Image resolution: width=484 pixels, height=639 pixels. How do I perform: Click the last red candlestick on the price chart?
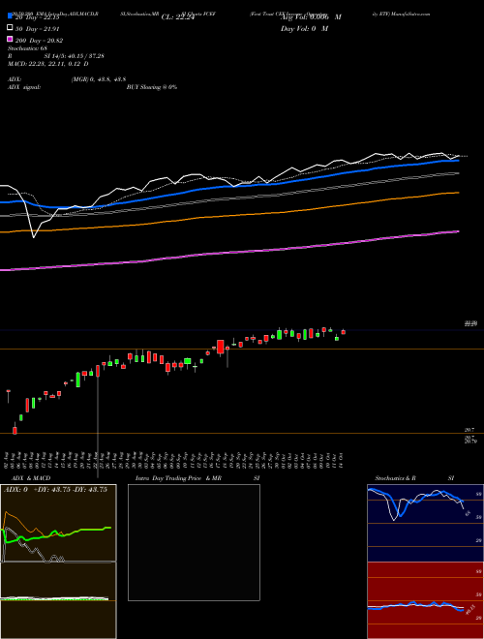coord(344,332)
